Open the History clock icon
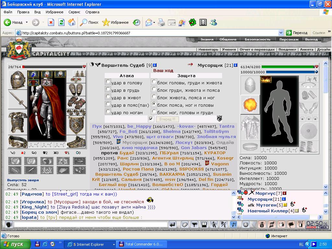This screenshot has width=332, height=249. coord(136,22)
